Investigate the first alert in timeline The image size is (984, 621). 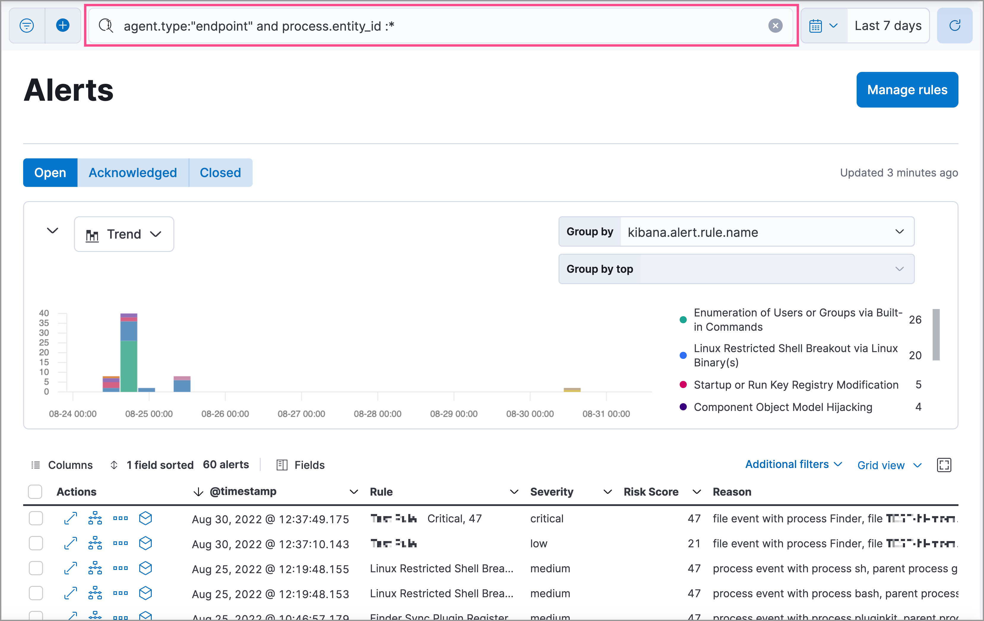(x=145, y=518)
